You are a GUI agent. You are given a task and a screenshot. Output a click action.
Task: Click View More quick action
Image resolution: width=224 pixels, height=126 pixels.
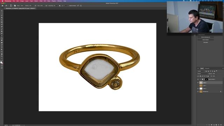pos(205,42)
